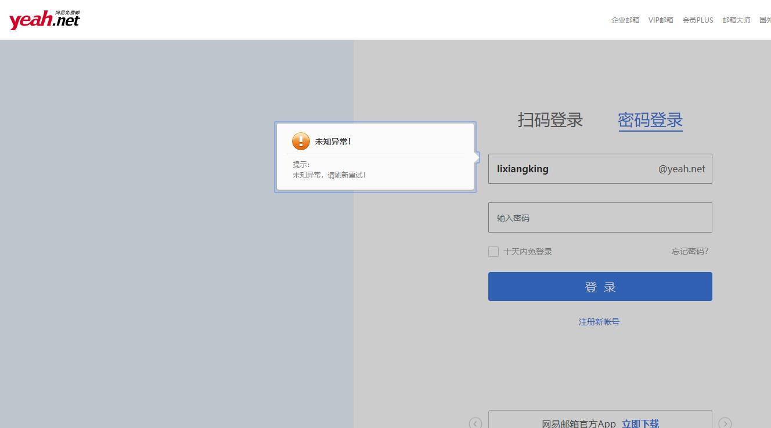The height and width of the screenshot is (428, 771).
Task: Open the 注册新帐号 registration link
Action: tap(599, 321)
